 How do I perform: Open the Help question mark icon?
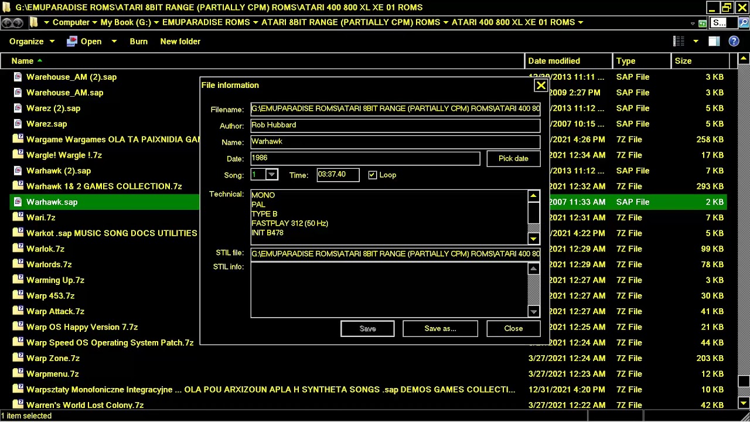734,41
